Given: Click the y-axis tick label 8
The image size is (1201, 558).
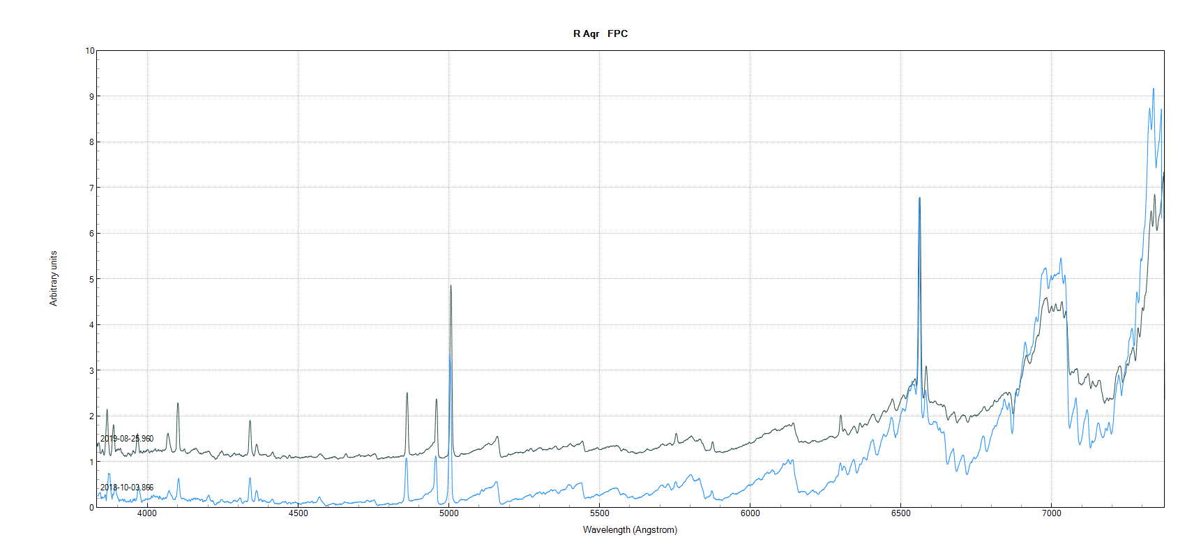Looking at the screenshot, I should coord(91,142).
